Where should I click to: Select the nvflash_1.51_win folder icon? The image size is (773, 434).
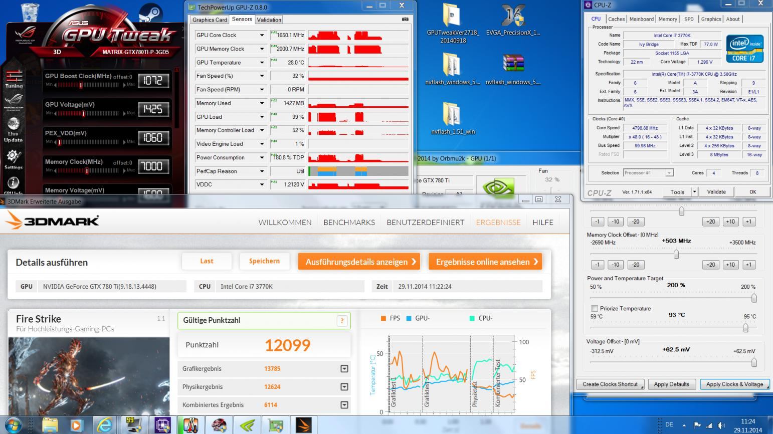click(453, 118)
